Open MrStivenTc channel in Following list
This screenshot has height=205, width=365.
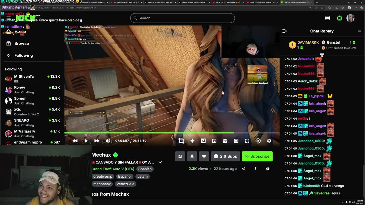[x=32, y=79]
